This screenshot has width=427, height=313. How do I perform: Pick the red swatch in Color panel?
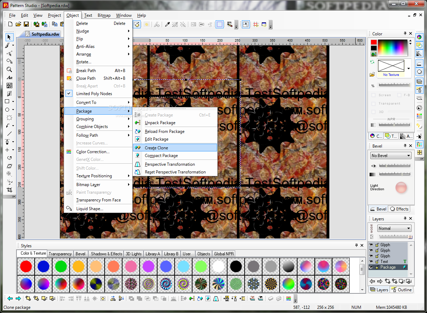[374, 42]
